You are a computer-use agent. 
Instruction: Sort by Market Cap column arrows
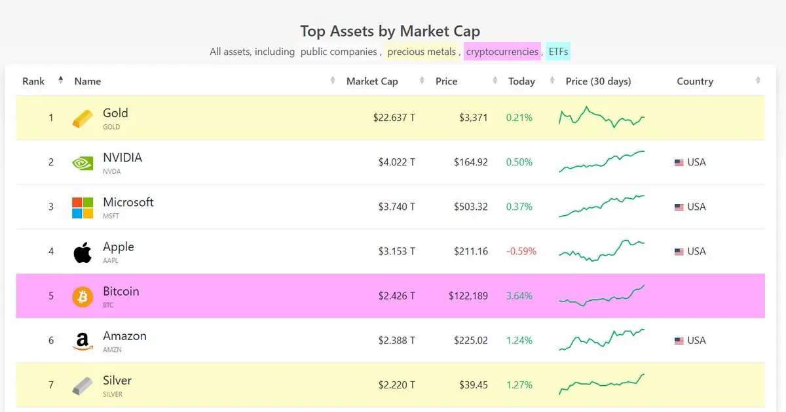421,80
